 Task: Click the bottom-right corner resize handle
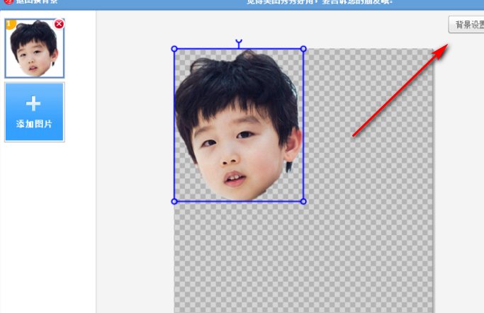(303, 201)
